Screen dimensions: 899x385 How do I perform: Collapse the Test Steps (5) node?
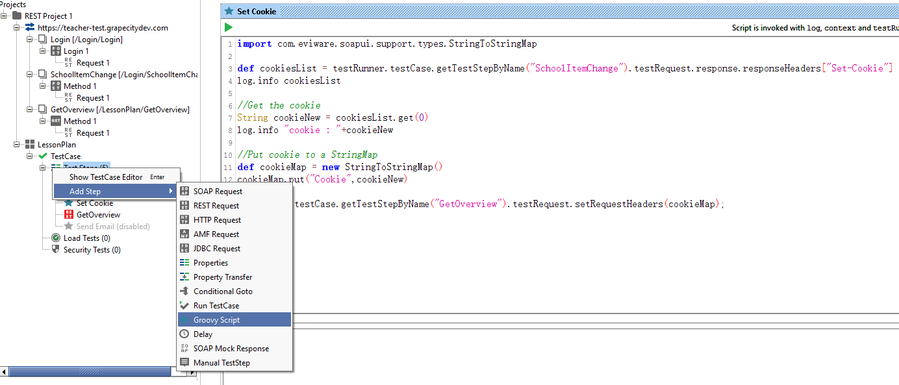(44, 168)
